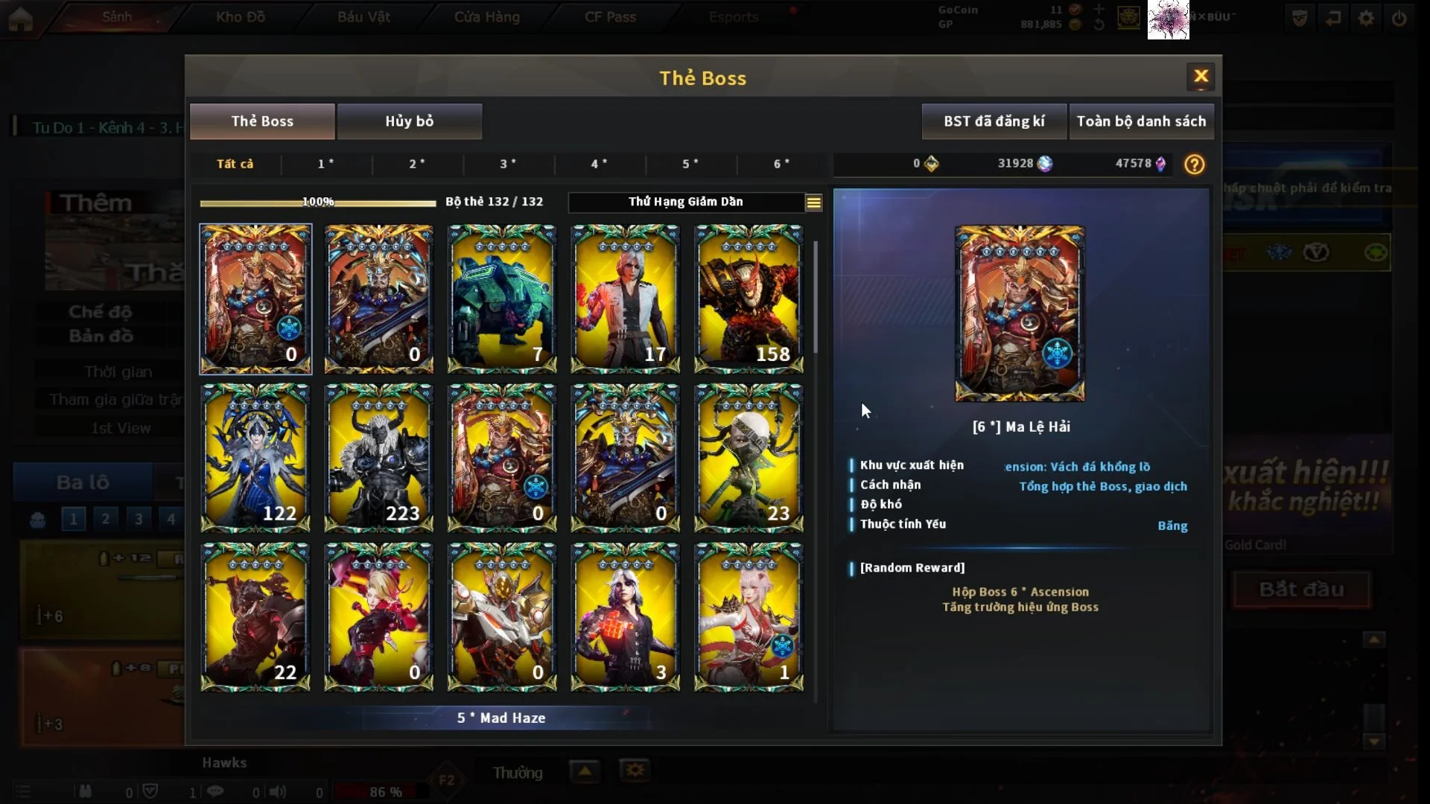Filter cards by 5 star
Viewport: 1430px width, 804px height.
pyautogui.click(x=690, y=164)
